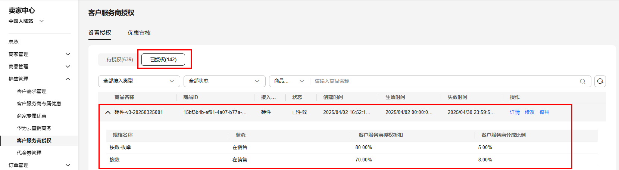The height and width of the screenshot is (170, 619).
Task: Open 商家专属优惠 menu item
Action: point(32,116)
